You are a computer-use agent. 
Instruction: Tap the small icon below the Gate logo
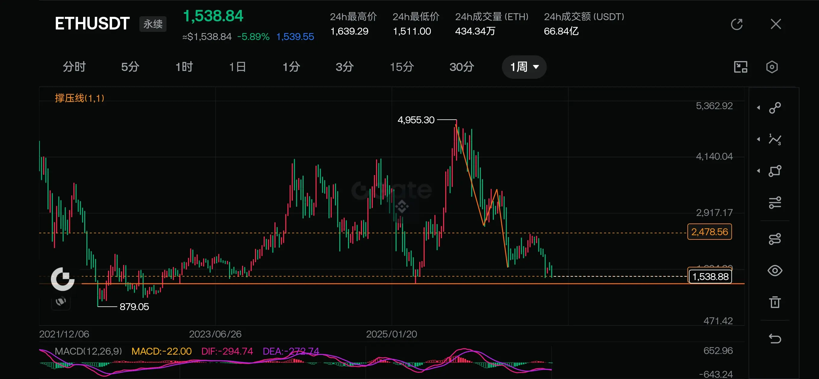[x=61, y=301]
